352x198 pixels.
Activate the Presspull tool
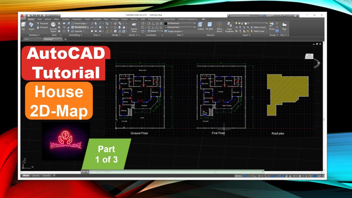42,27
